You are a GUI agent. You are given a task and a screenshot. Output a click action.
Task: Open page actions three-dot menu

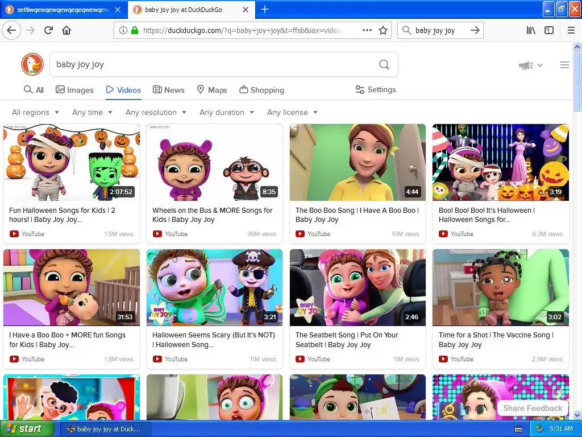point(367,30)
